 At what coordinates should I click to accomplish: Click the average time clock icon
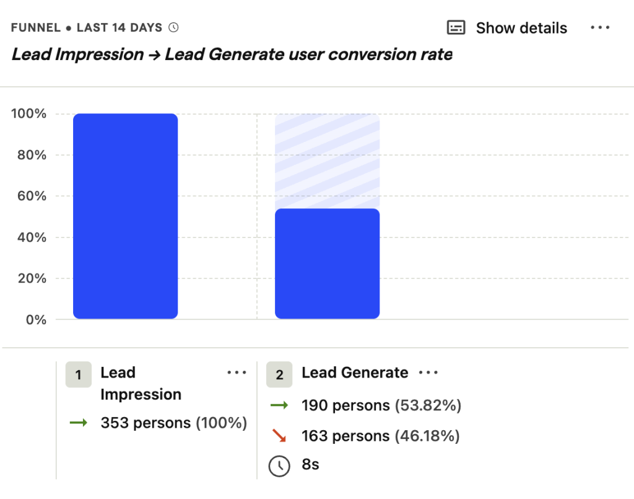[x=279, y=466]
